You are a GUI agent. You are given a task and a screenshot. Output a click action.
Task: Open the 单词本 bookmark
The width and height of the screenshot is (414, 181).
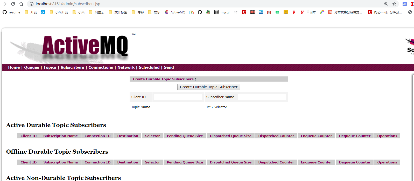308,12
